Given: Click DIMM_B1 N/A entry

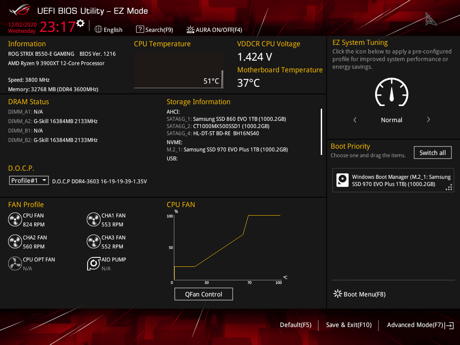Looking at the screenshot, I should (26, 131).
